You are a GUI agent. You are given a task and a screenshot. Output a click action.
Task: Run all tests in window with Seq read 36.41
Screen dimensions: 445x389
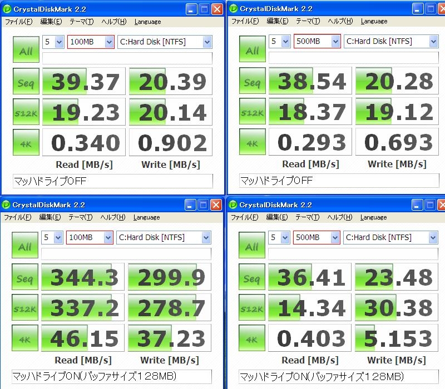252,245
